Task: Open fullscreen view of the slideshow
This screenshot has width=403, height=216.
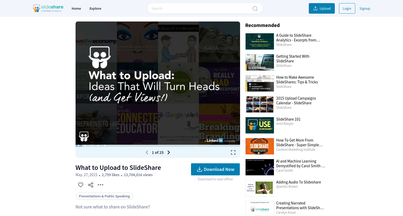Action: [233, 152]
